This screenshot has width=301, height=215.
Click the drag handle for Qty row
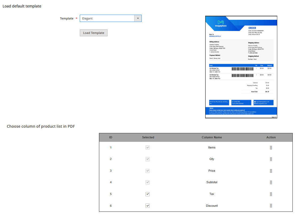point(271,159)
